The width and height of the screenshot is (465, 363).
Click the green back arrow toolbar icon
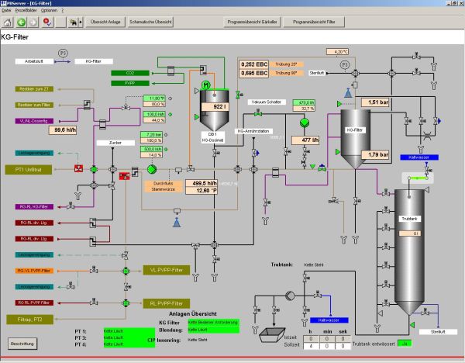22,22
